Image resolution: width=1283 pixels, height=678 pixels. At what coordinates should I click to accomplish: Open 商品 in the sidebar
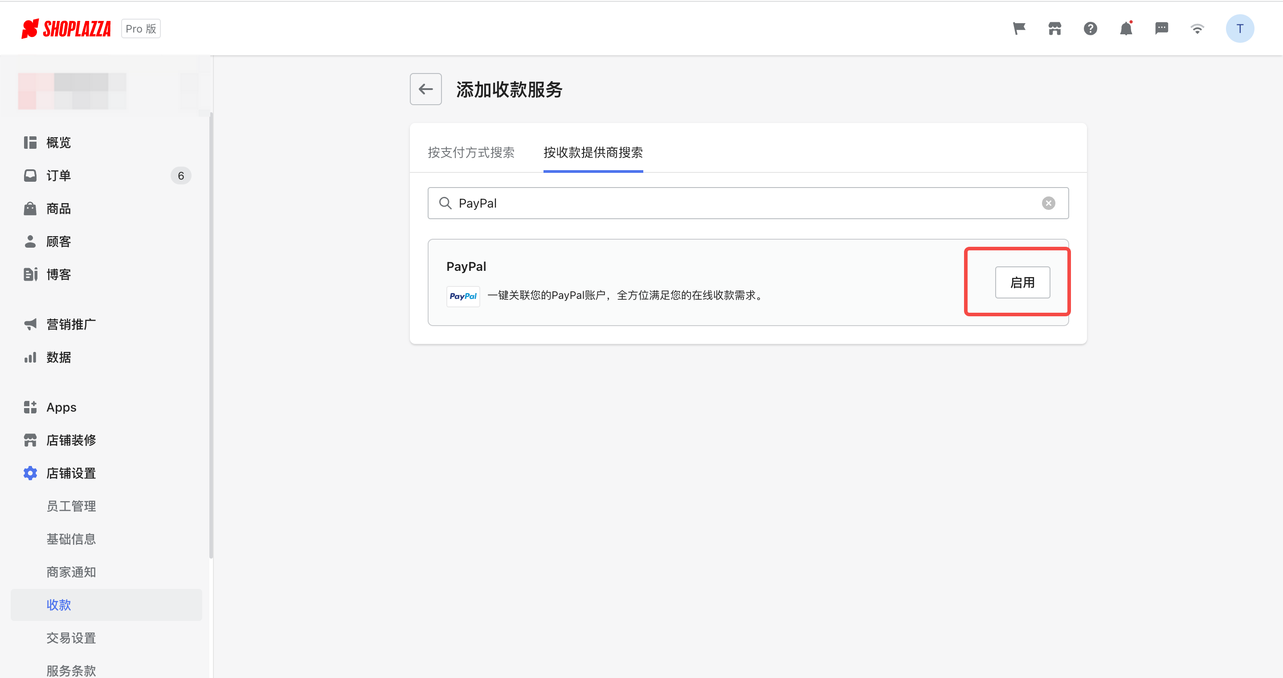pos(106,209)
